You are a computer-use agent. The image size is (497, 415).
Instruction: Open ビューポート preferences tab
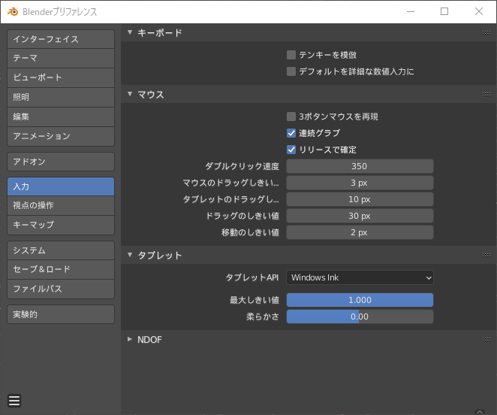[61, 77]
